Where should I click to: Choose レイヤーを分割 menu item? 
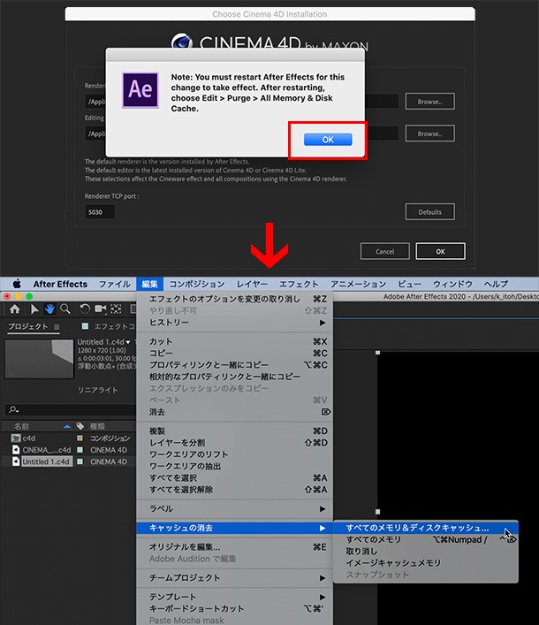[x=235, y=443]
